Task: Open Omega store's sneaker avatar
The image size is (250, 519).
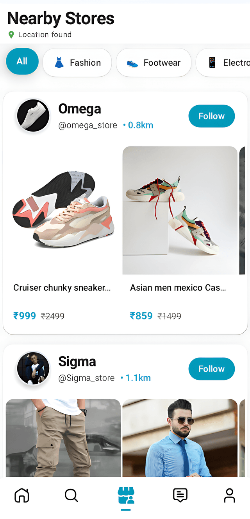Action: coord(33,115)
